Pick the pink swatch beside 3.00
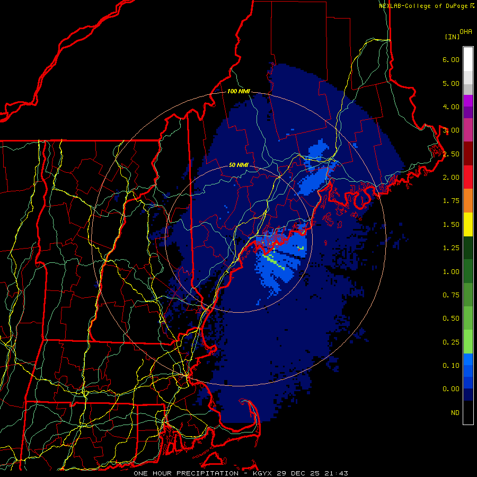This screenshot has width=477, height=477. tap(468, 130)
